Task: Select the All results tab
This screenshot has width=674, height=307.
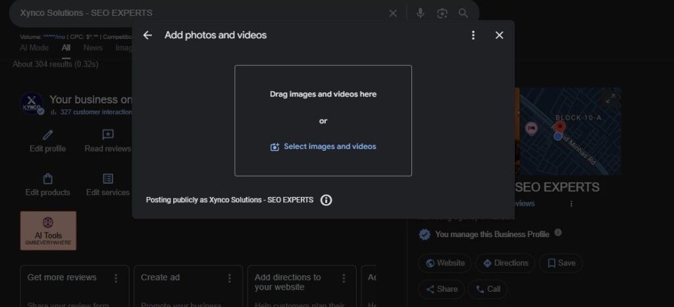Action: tap(66, 47)
